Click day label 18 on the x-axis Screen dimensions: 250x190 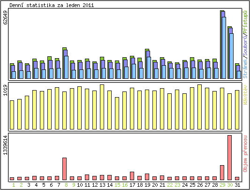(x=140, y=185)
